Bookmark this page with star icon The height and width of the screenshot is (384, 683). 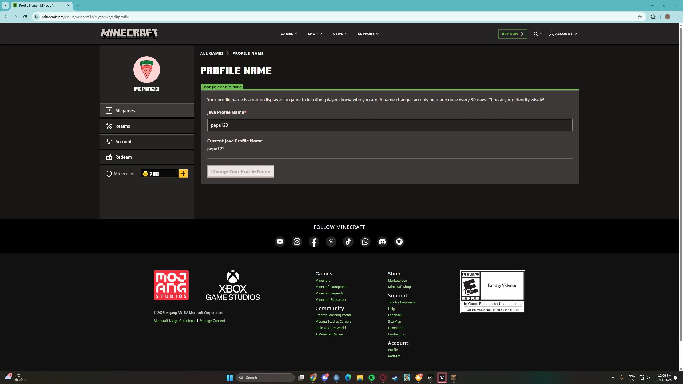click(640, 17)
